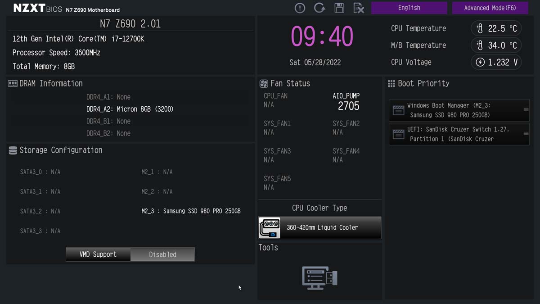Click the SYS_FAN3 status entry
The image size is (540, 304).
coord(277,155)
